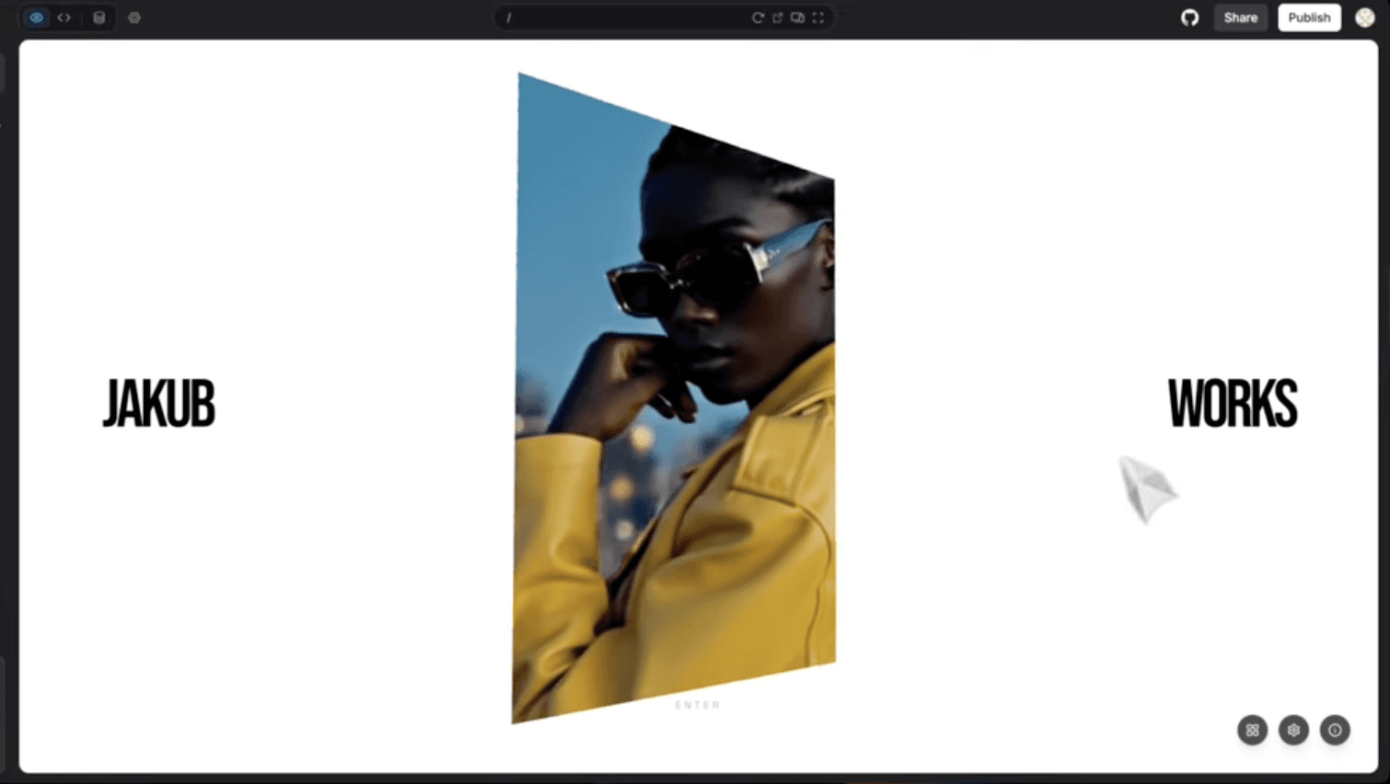
Task: Open code view with angle-brackets icon
Action: tap(64, 17)
